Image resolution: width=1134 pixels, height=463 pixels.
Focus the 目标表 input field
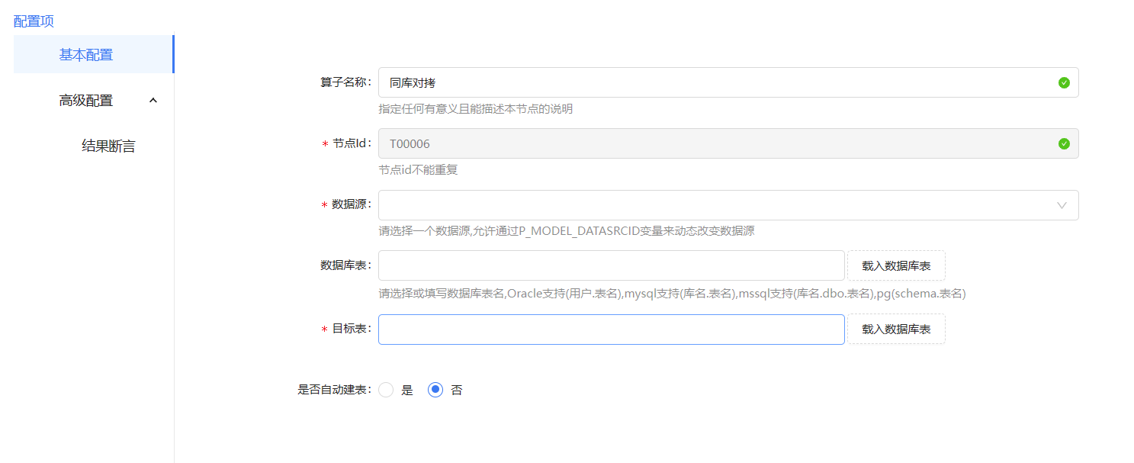pos(611,329)
